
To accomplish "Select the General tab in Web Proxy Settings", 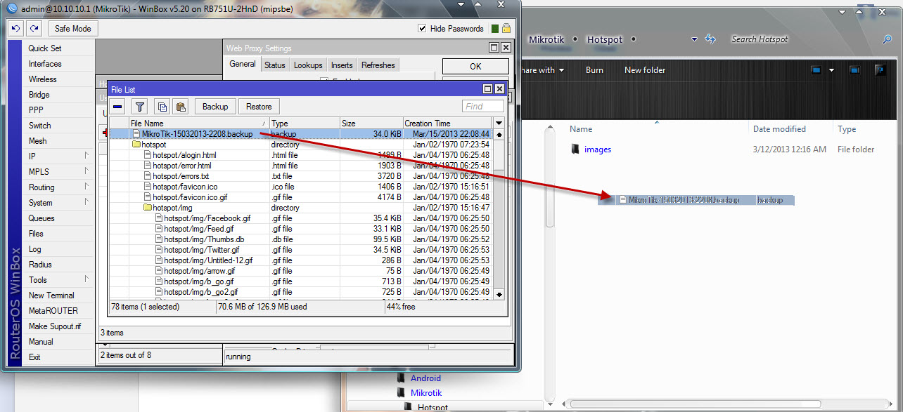I will (243, 64).
